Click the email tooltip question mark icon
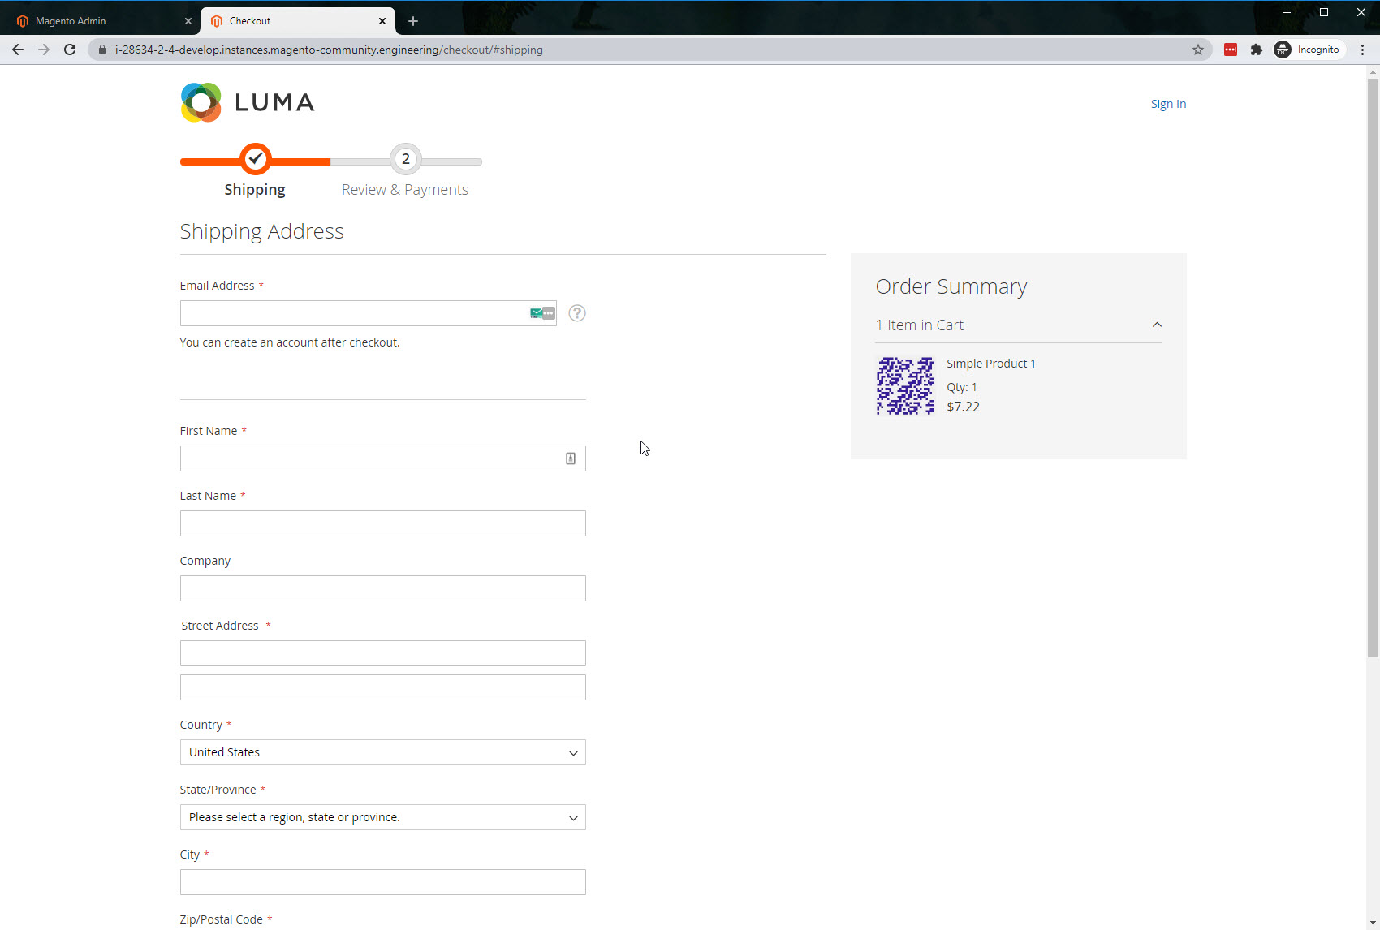Screen dimensions: 1380x930 (x=577, y=313)
